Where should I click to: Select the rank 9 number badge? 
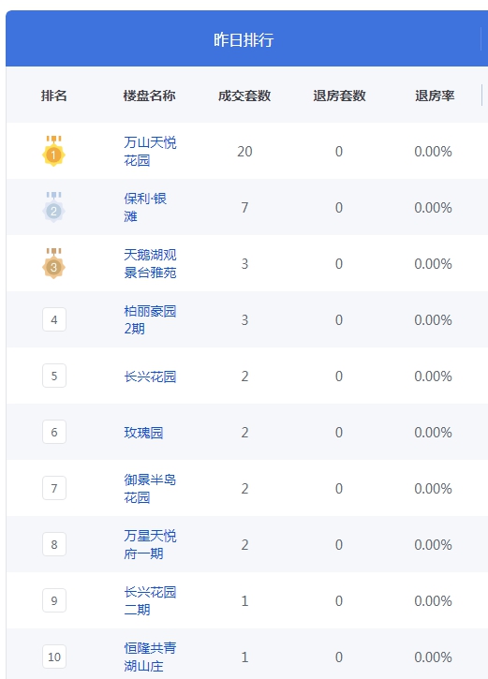[x=54, y=600]
